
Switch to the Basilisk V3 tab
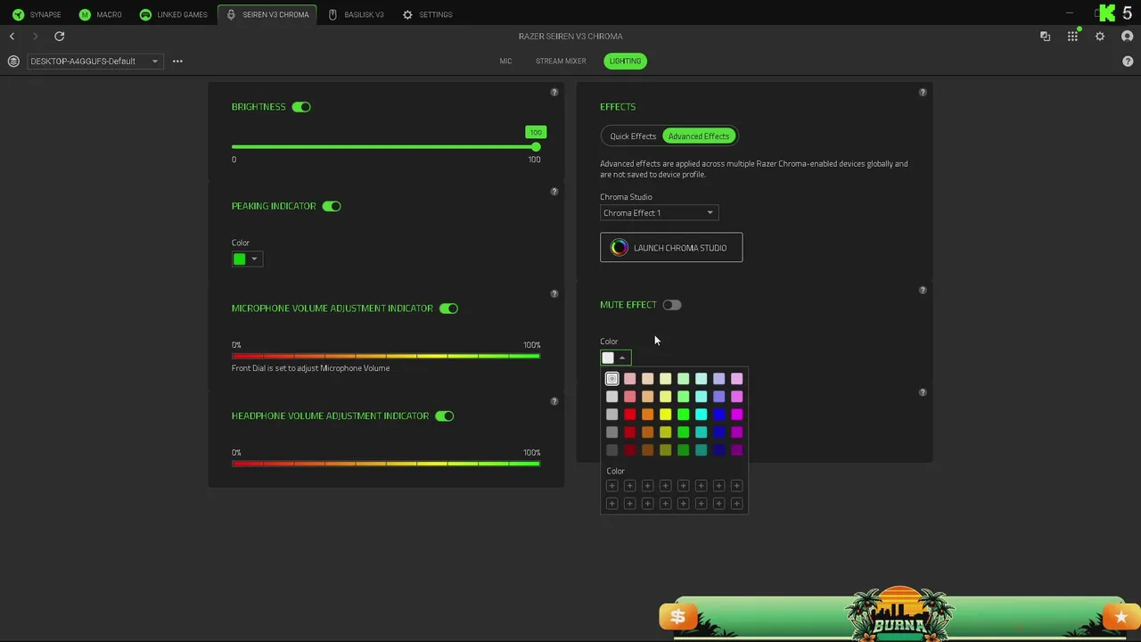click(356, 14)
